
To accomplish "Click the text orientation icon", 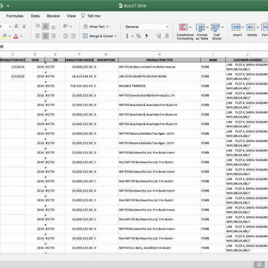I will [66, 26].
